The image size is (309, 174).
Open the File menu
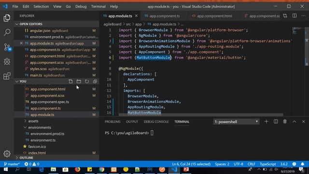click(15, 6)
